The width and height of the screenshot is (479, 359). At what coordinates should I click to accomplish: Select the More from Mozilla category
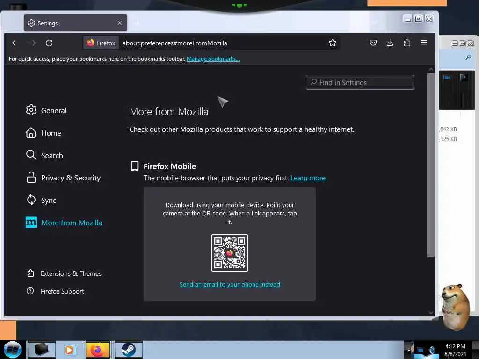coord(64,223)
